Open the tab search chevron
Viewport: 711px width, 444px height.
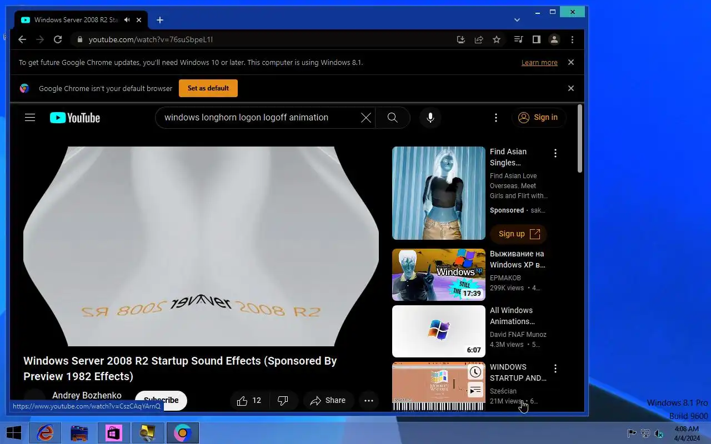coord(517,20)
